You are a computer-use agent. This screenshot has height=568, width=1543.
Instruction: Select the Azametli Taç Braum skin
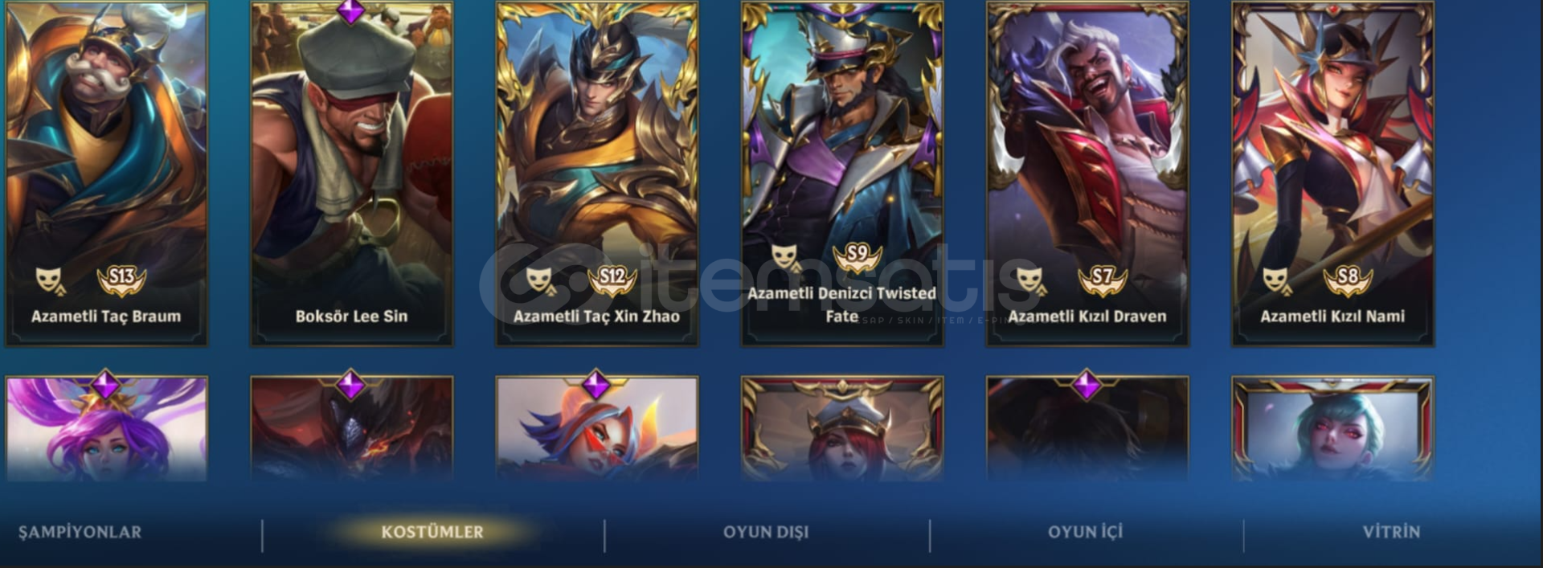pyautogui.click(x=106, y=174)
